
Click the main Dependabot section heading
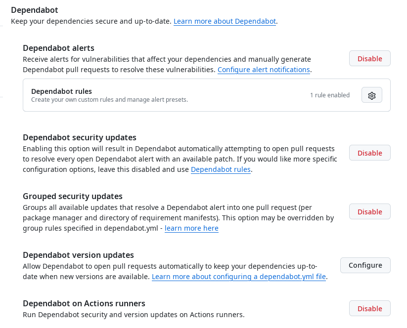35,10
